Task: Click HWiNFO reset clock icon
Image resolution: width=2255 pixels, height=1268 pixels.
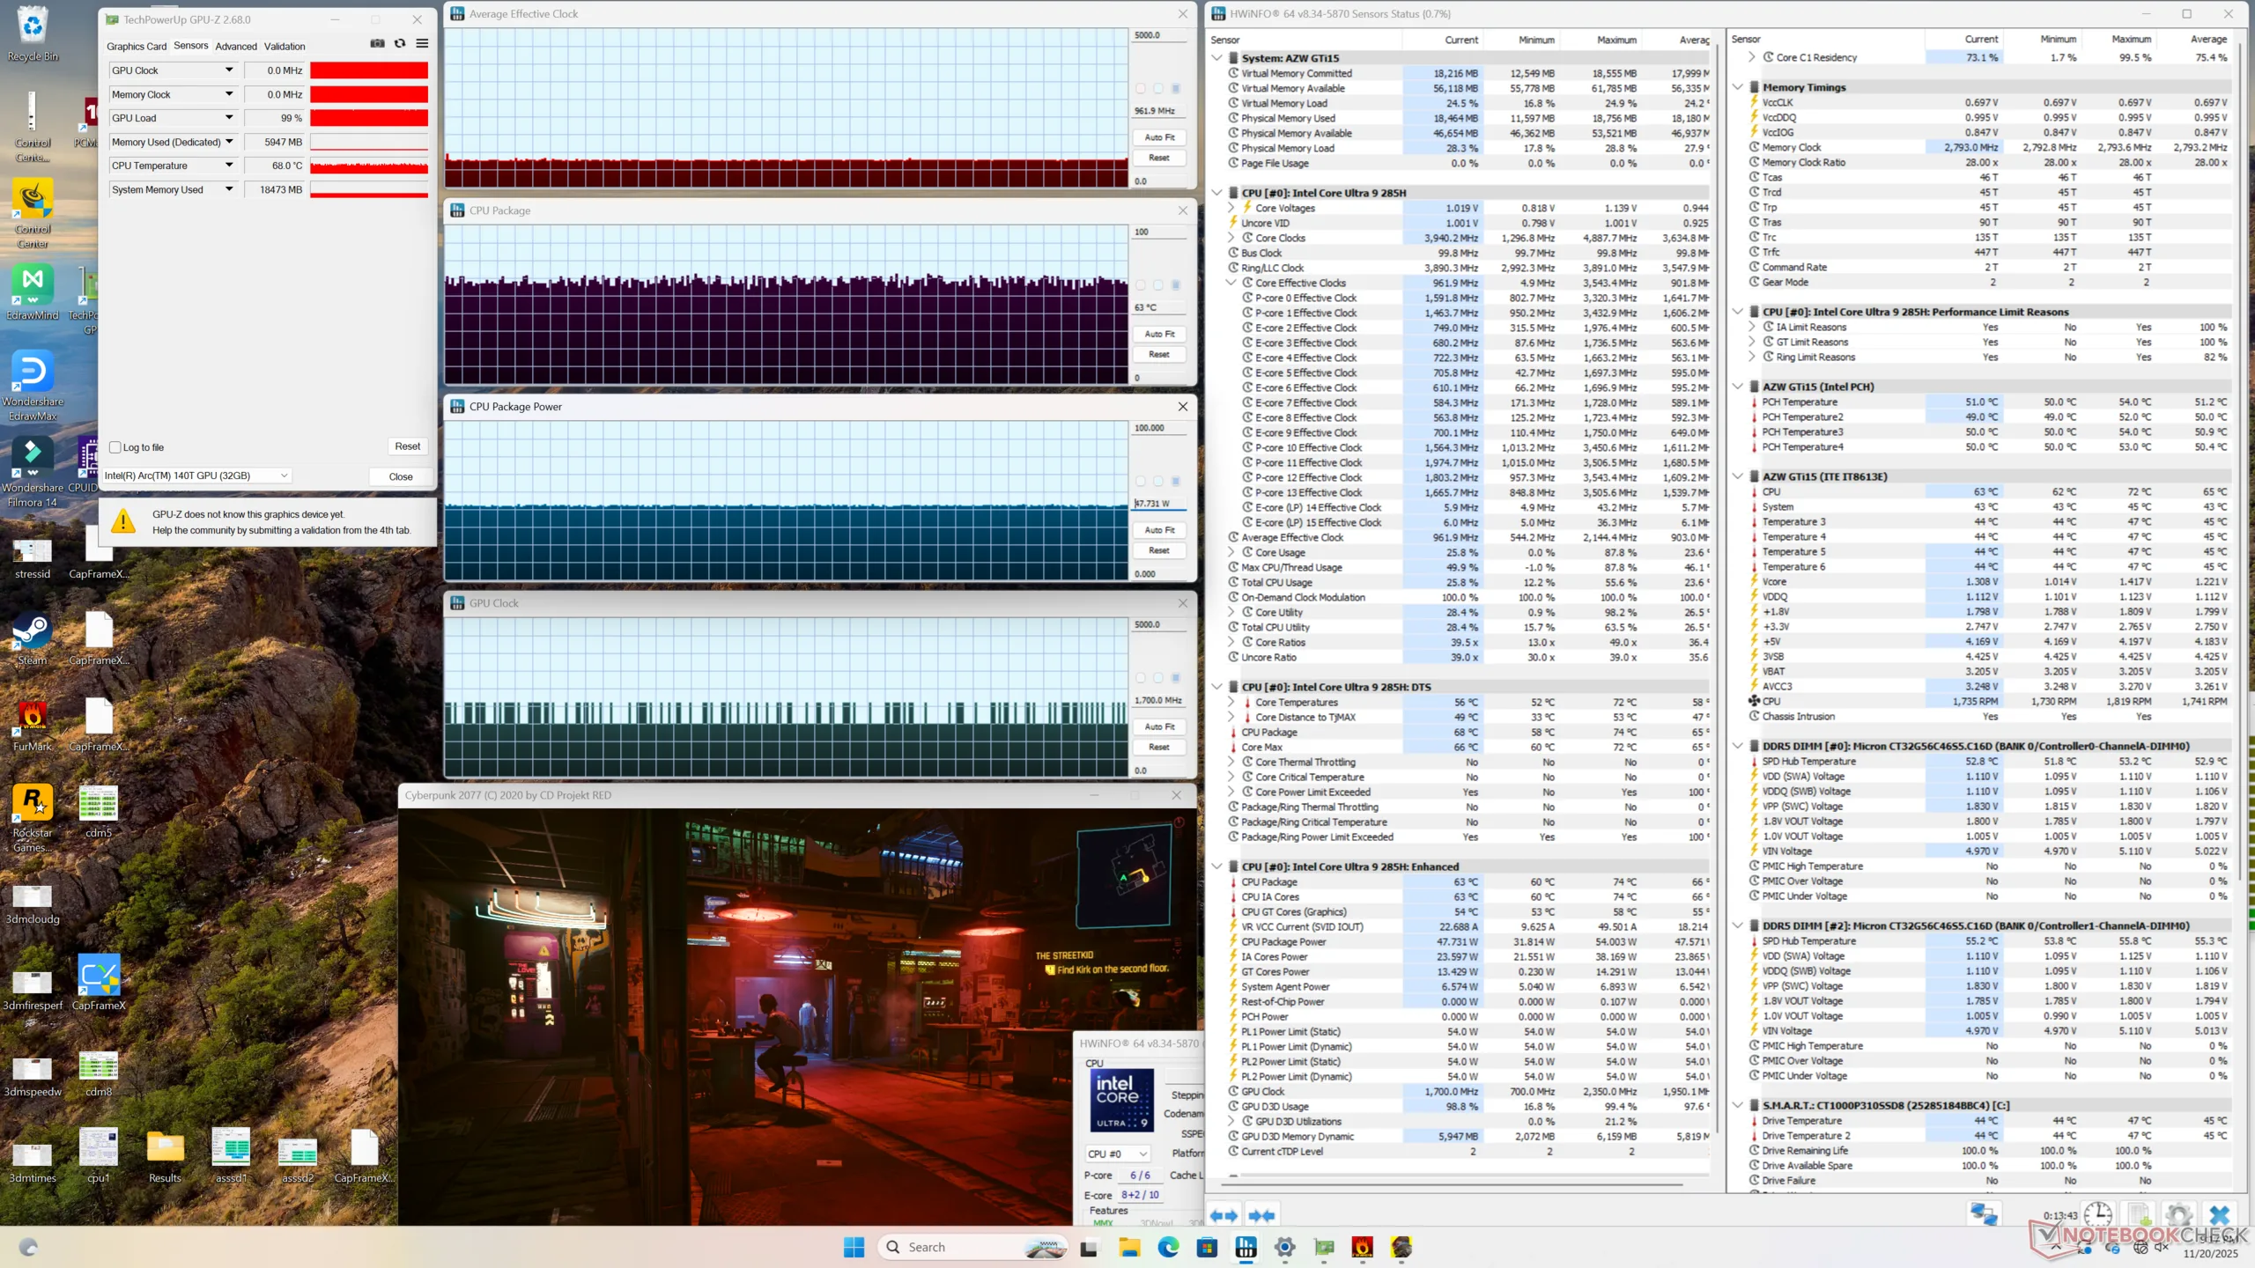Action: pyautogui.click(x=2098, y=1215)
